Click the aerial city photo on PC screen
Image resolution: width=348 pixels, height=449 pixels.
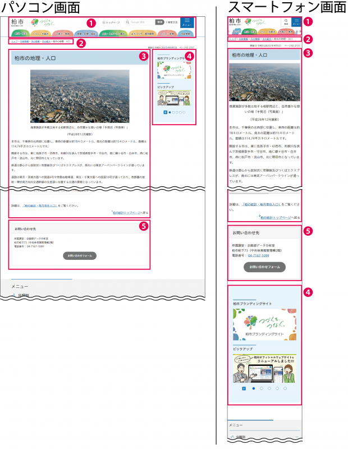tap(80, 96)
